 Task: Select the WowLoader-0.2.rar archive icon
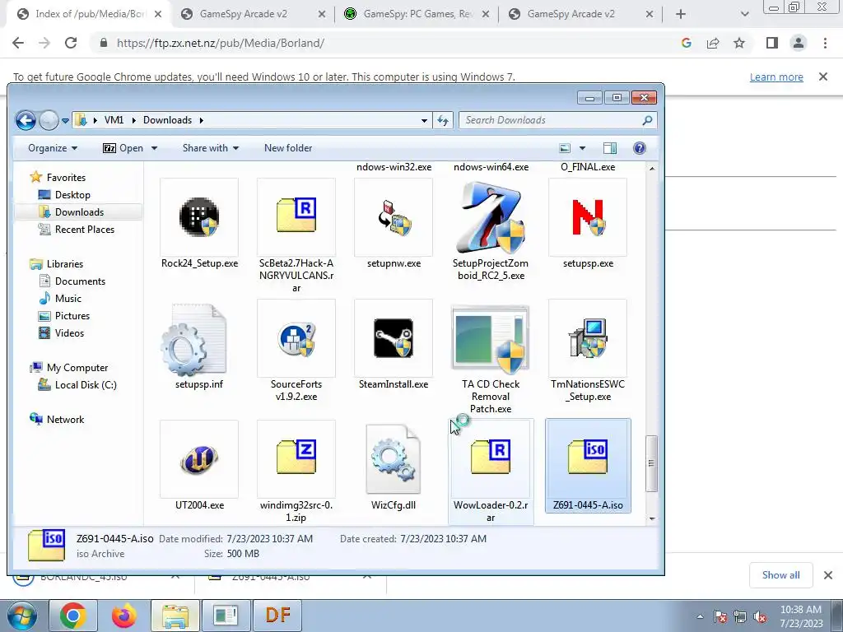491,459
